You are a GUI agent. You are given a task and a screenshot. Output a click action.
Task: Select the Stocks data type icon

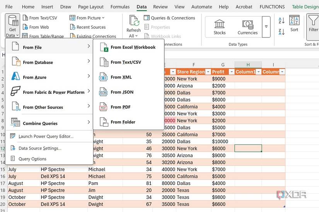(220, 24)
